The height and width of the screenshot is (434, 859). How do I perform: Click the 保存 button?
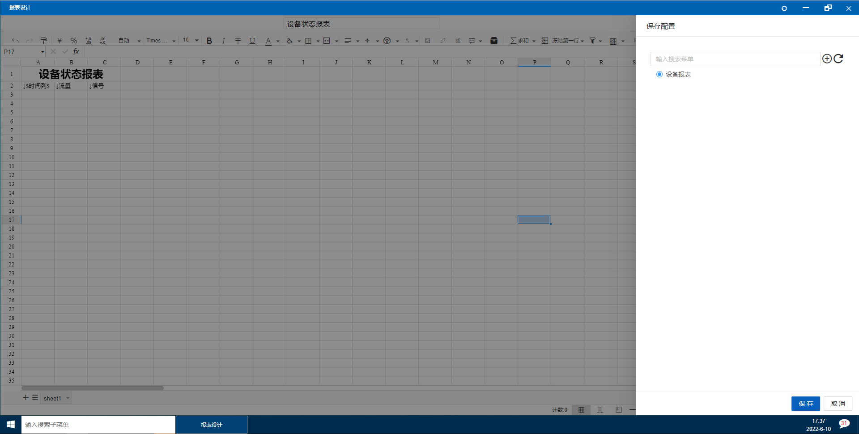pos(805,404)
